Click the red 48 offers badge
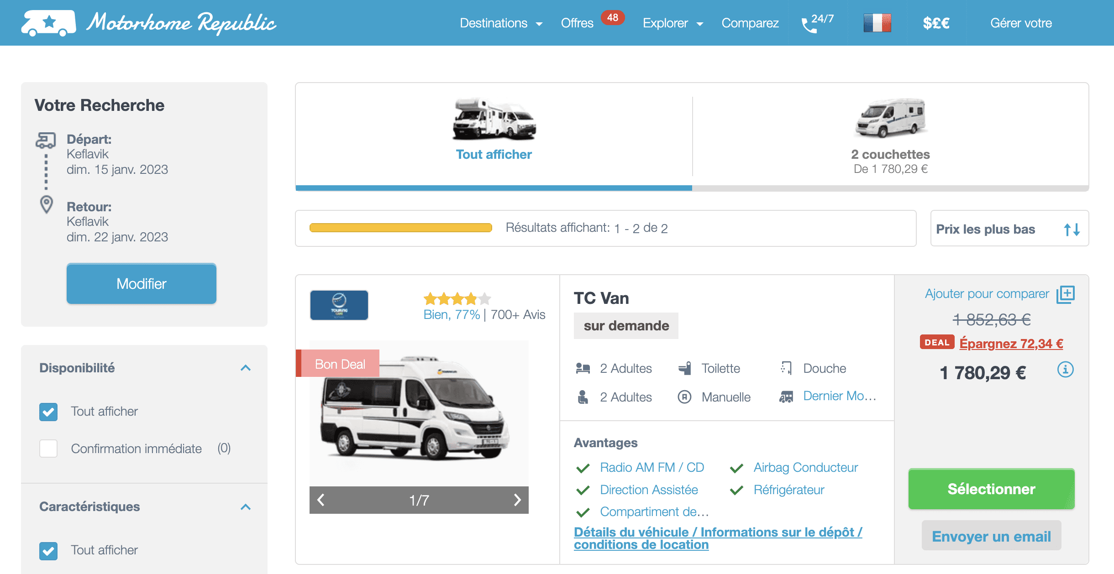The image size is (1114, 574). (612, 17)
